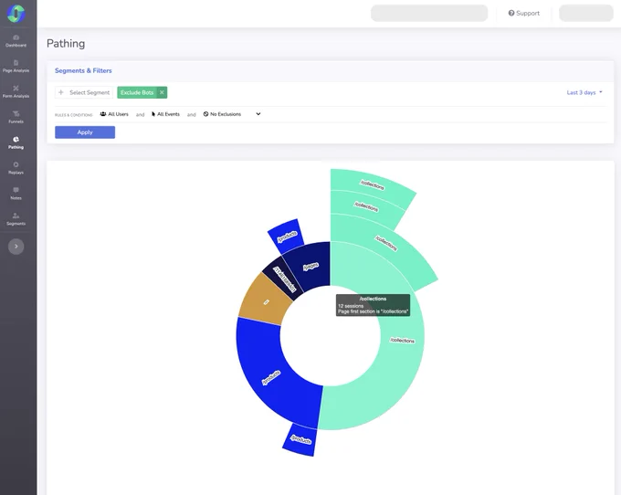
Task: Remove the Exclude Bots filter with X
Action: pos(162,92)
